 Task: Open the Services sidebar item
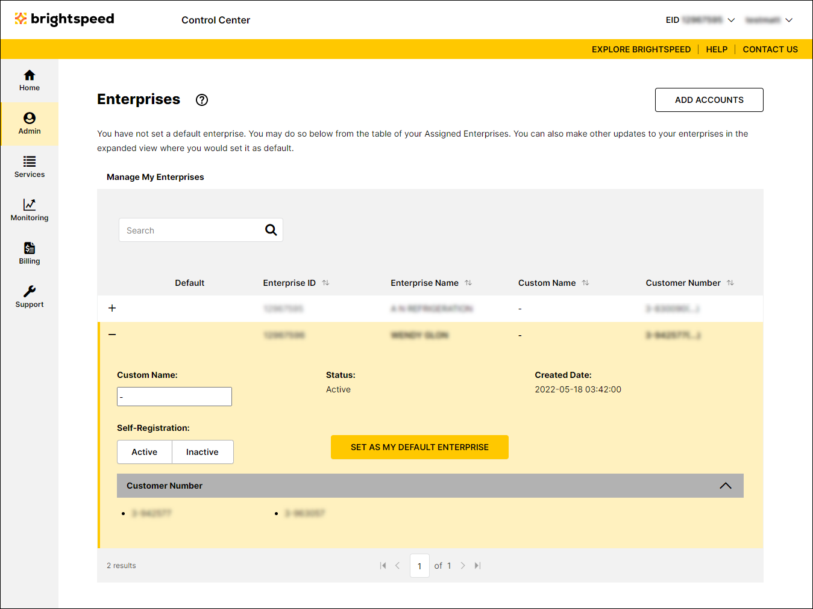click(x=30, y=167)
